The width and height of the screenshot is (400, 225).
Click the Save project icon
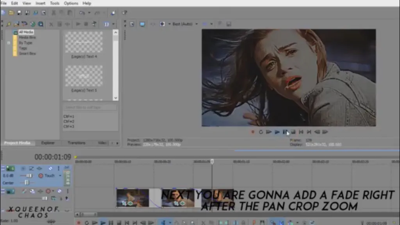(x=19, y=12)
